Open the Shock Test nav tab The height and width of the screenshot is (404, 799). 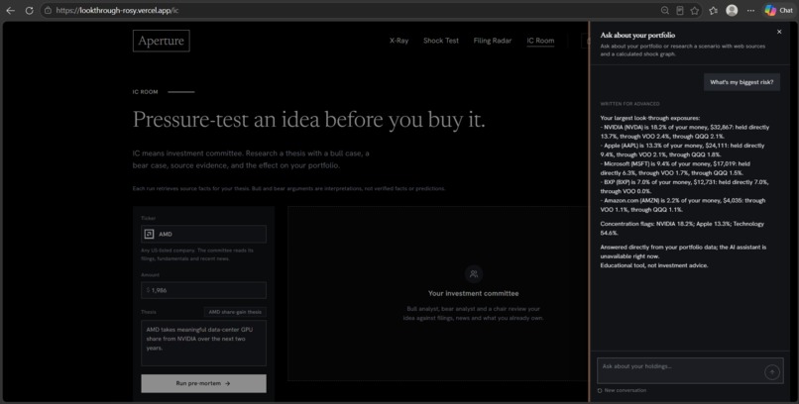(441, 41)
